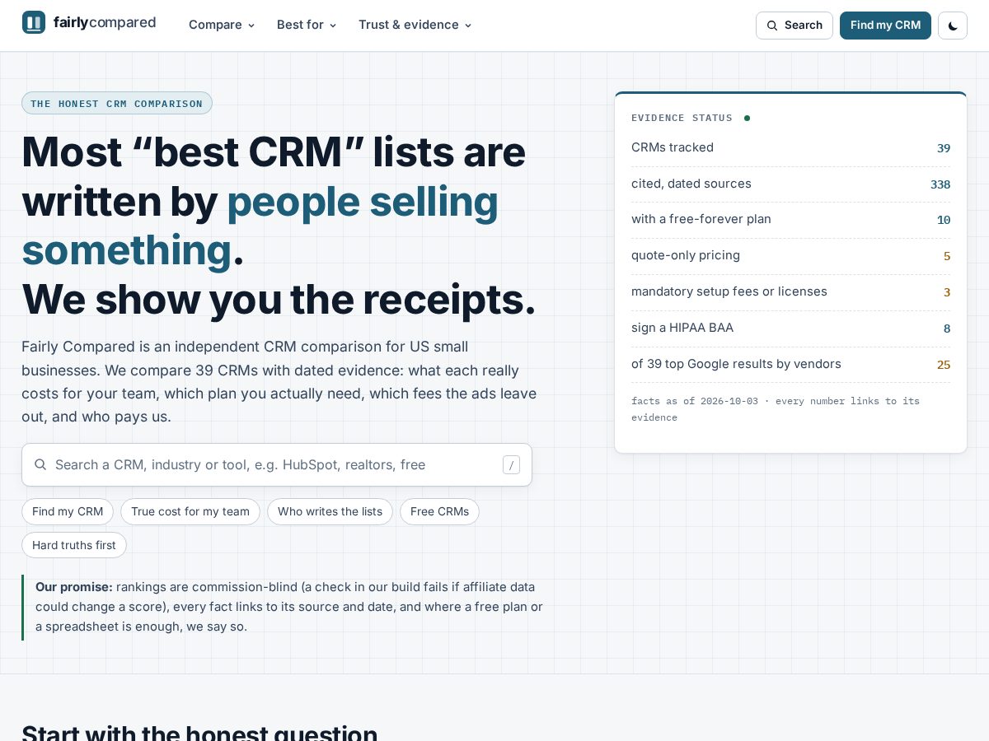Click the magnifier icon in the search field

tap(40, 464)
